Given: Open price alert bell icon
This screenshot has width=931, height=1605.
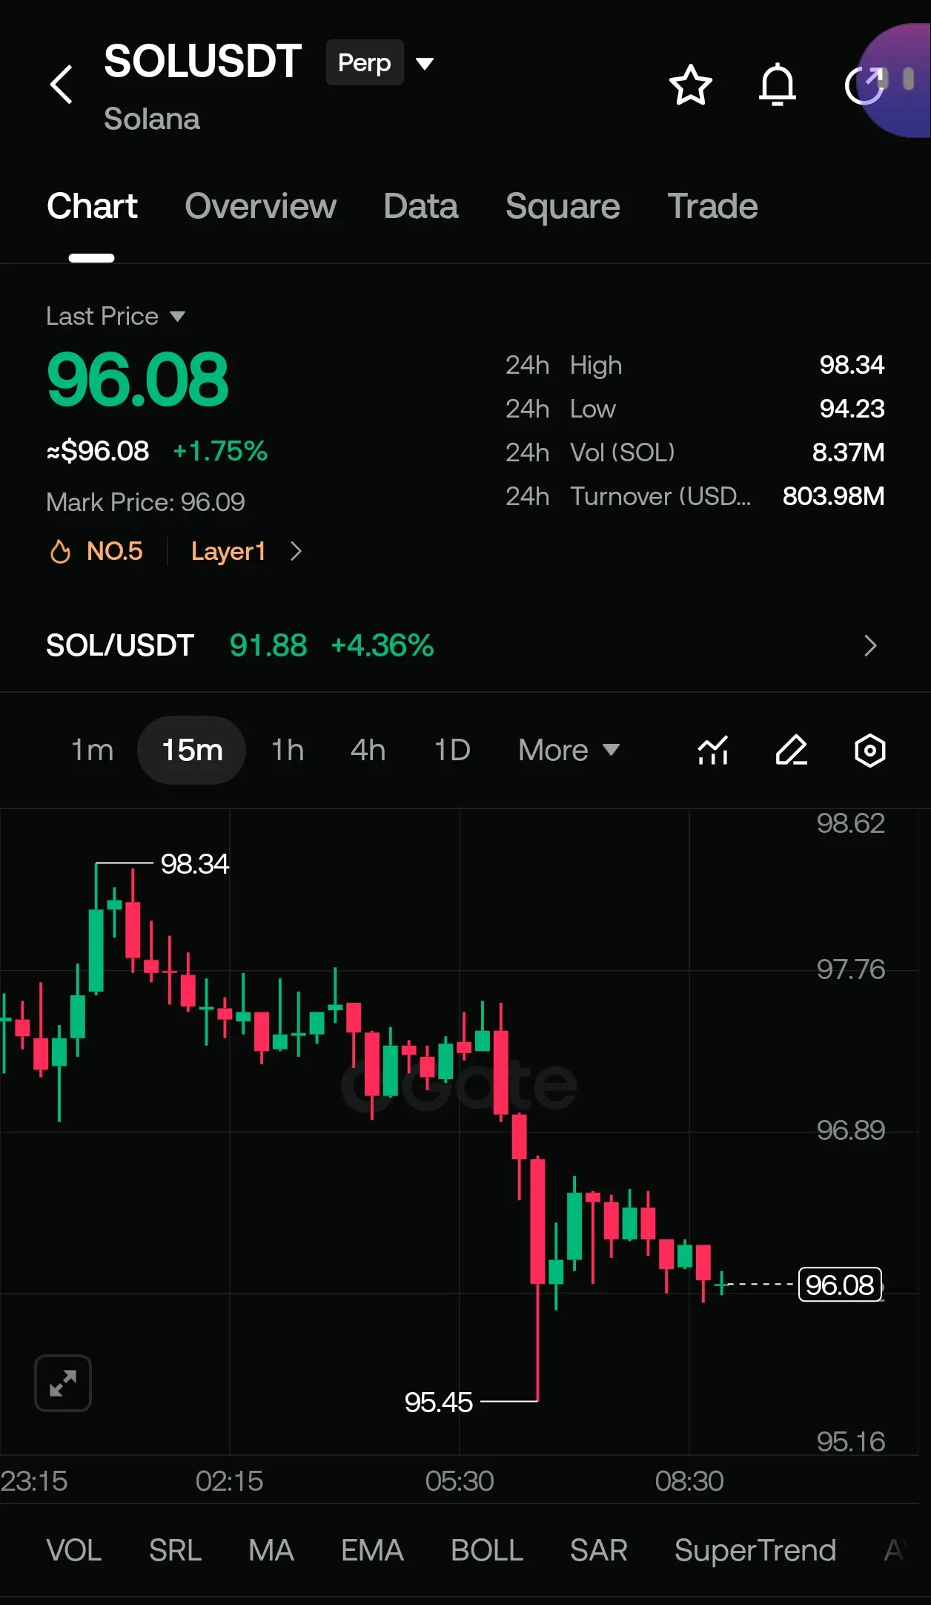Looking at the screenshot, I should (x=777, y=85).
